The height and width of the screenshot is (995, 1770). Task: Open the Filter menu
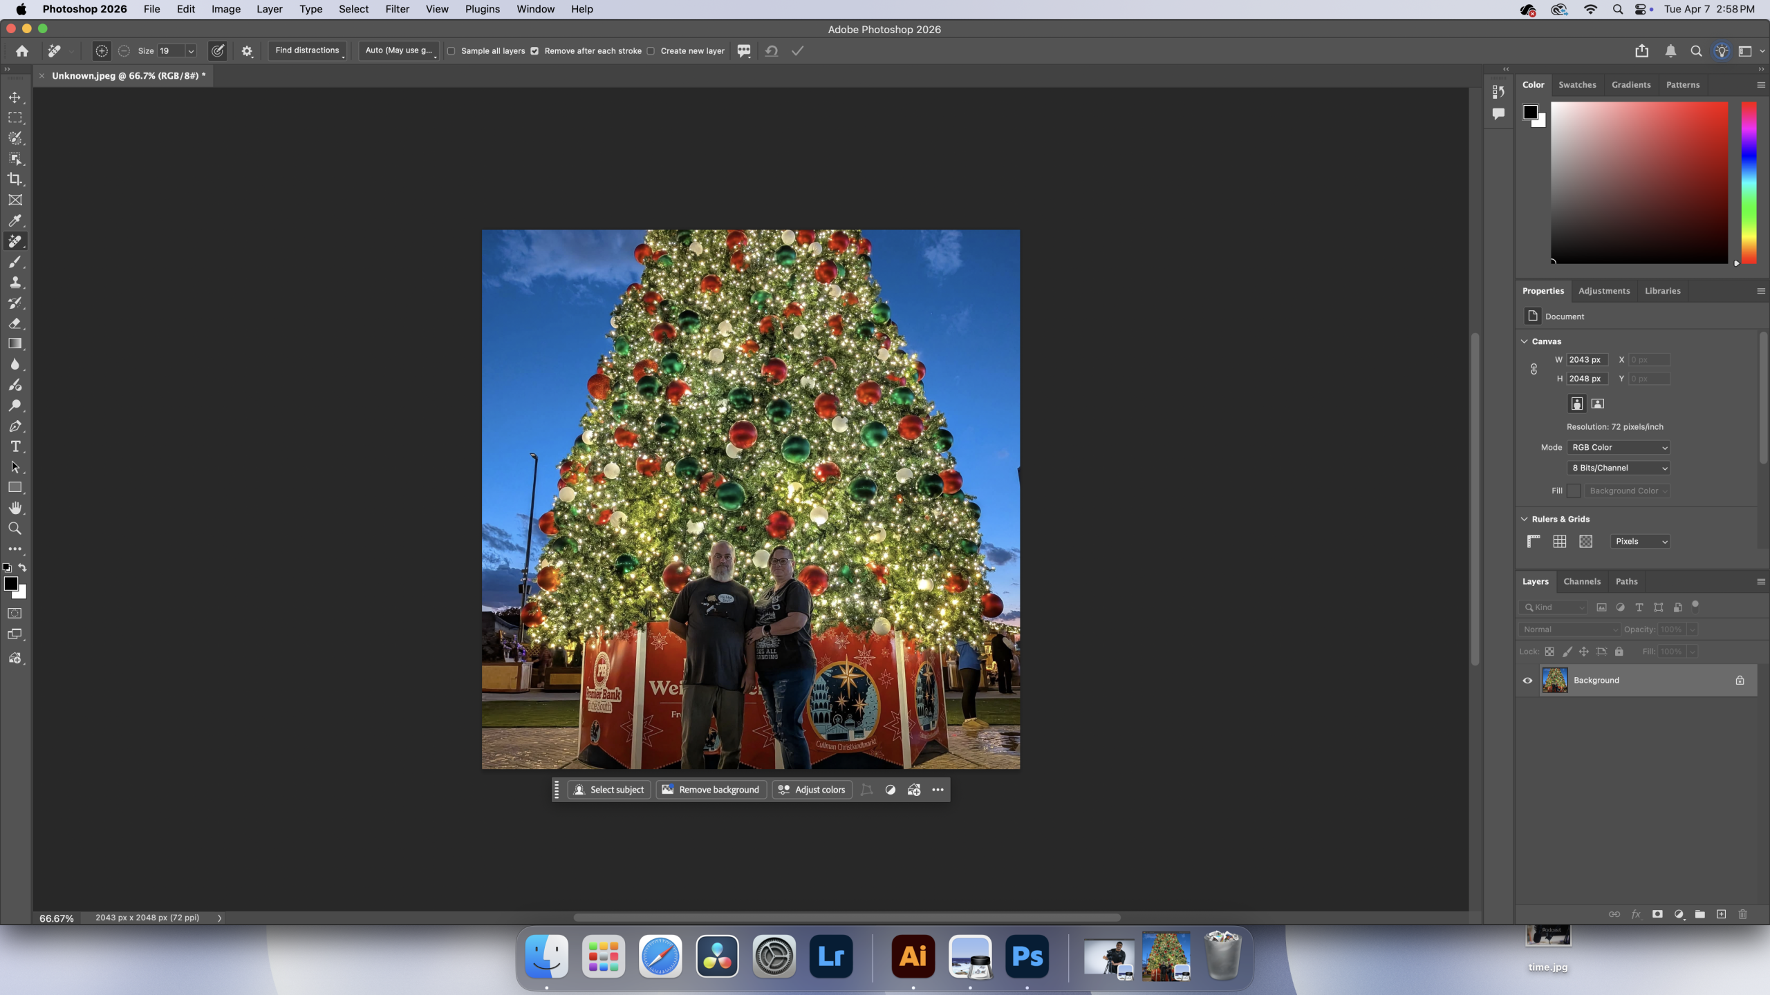(x=397, y=9)
